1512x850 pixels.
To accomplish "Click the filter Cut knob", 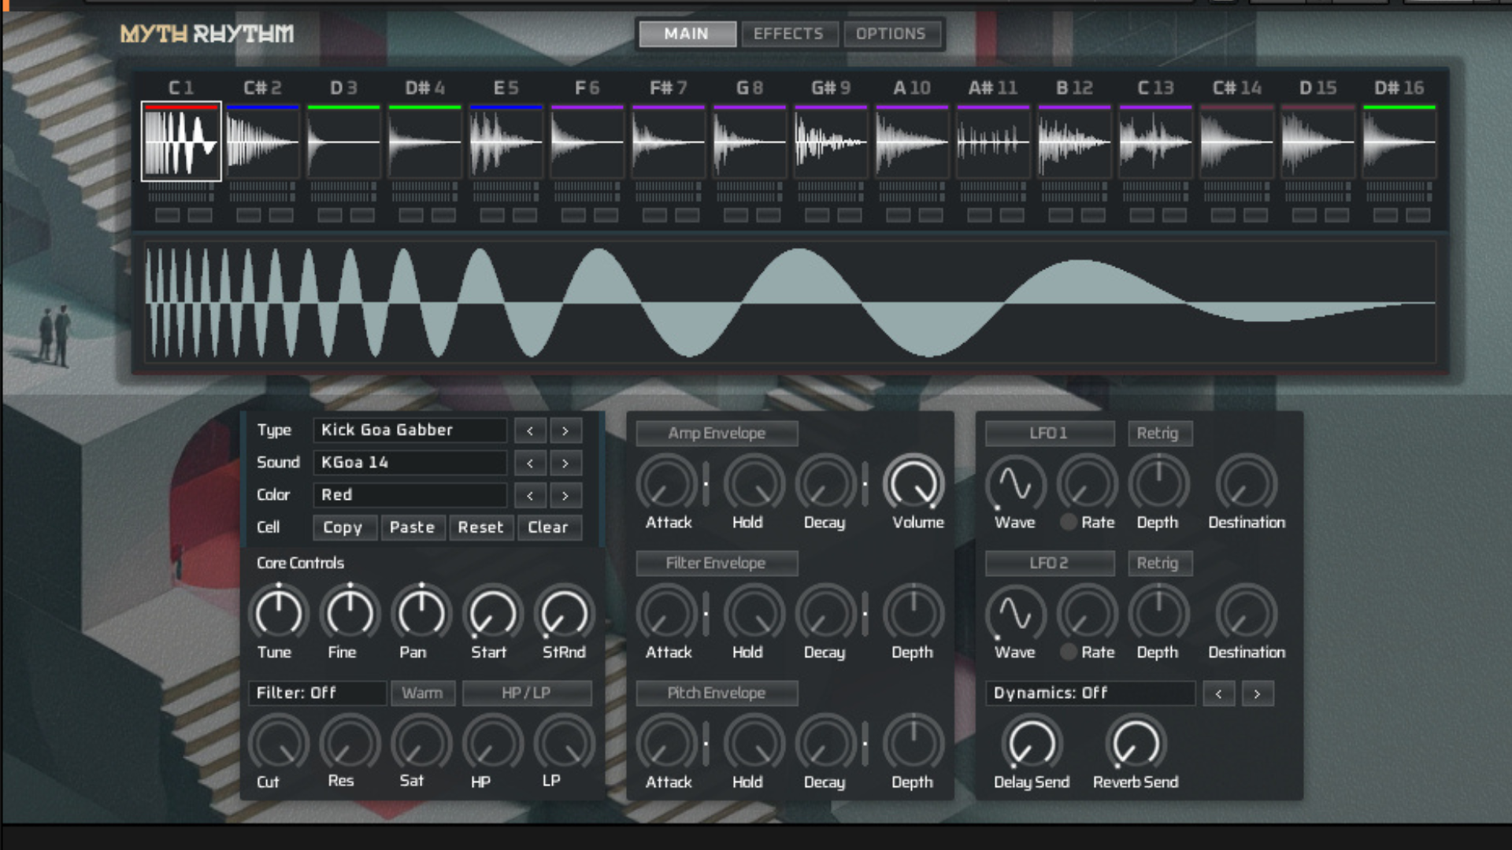I will (x=279, y=743).
